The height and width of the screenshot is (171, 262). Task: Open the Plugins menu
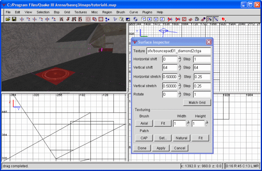pos(147,12)
